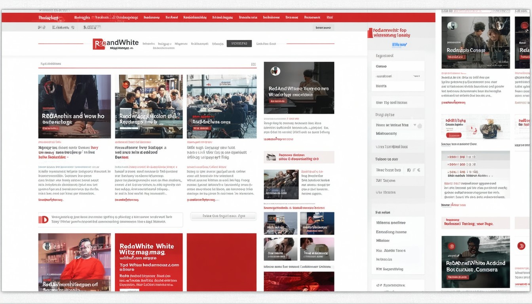The image size is (532, 304).
Task: Click grid view icon right of section heading
Action: 253,64
